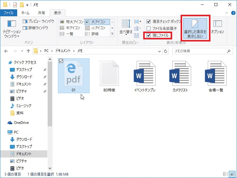The width and height of the screenshot is (237, 178).
Task: Select the 表示 ribbon tab
Action: [x=58, y=13]
